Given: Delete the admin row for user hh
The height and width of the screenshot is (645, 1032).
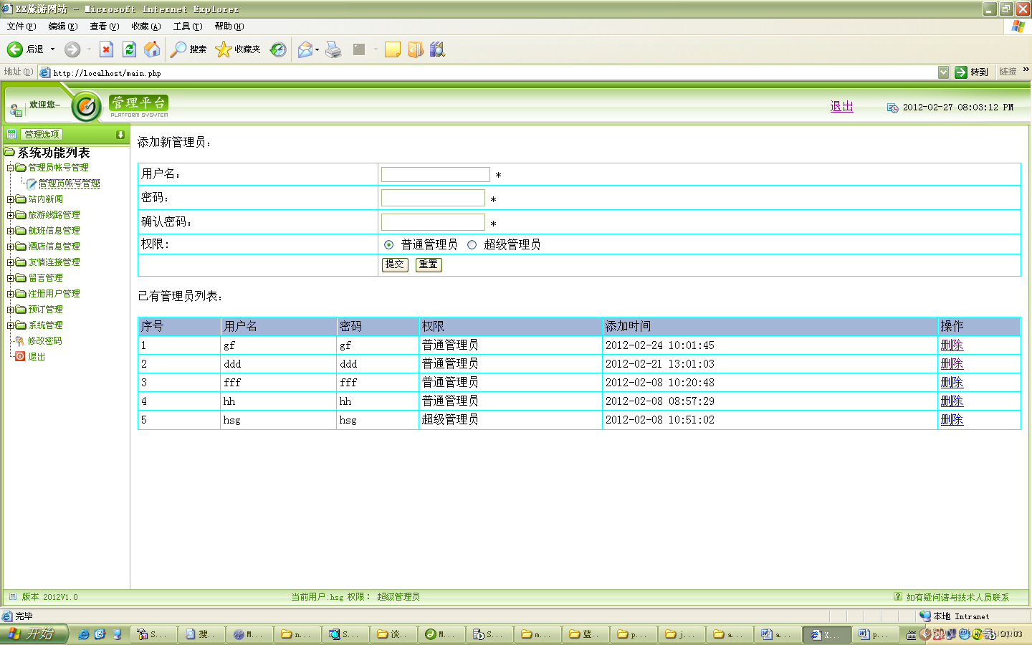Looking at the screenshot, I should click(952, 401).
